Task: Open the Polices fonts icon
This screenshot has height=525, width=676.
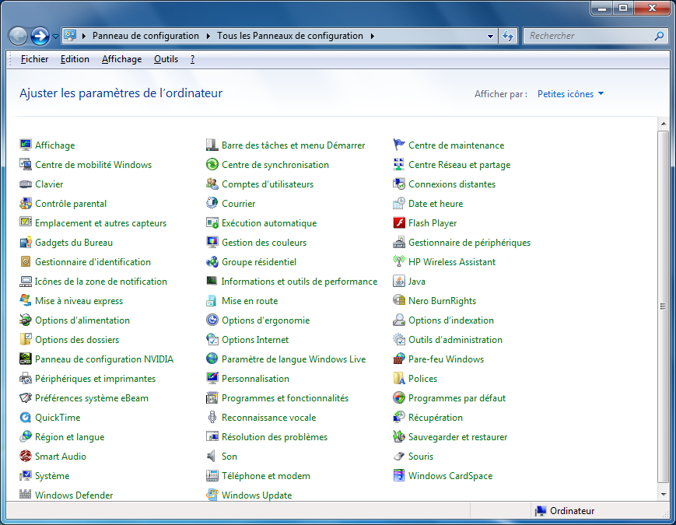Action: [399, 379]
